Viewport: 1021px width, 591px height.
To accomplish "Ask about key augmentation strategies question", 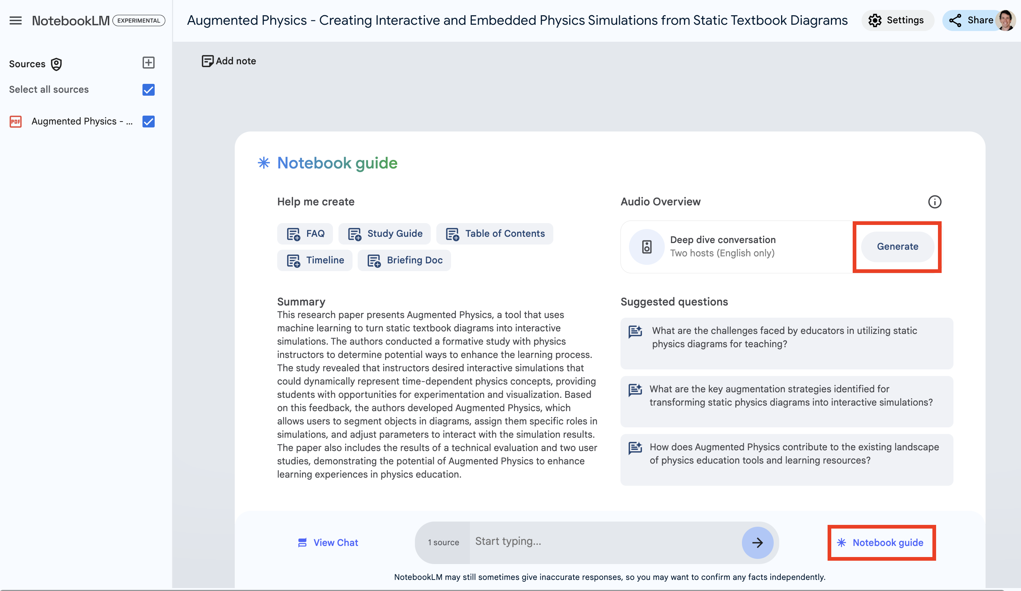I will [787, 401].
